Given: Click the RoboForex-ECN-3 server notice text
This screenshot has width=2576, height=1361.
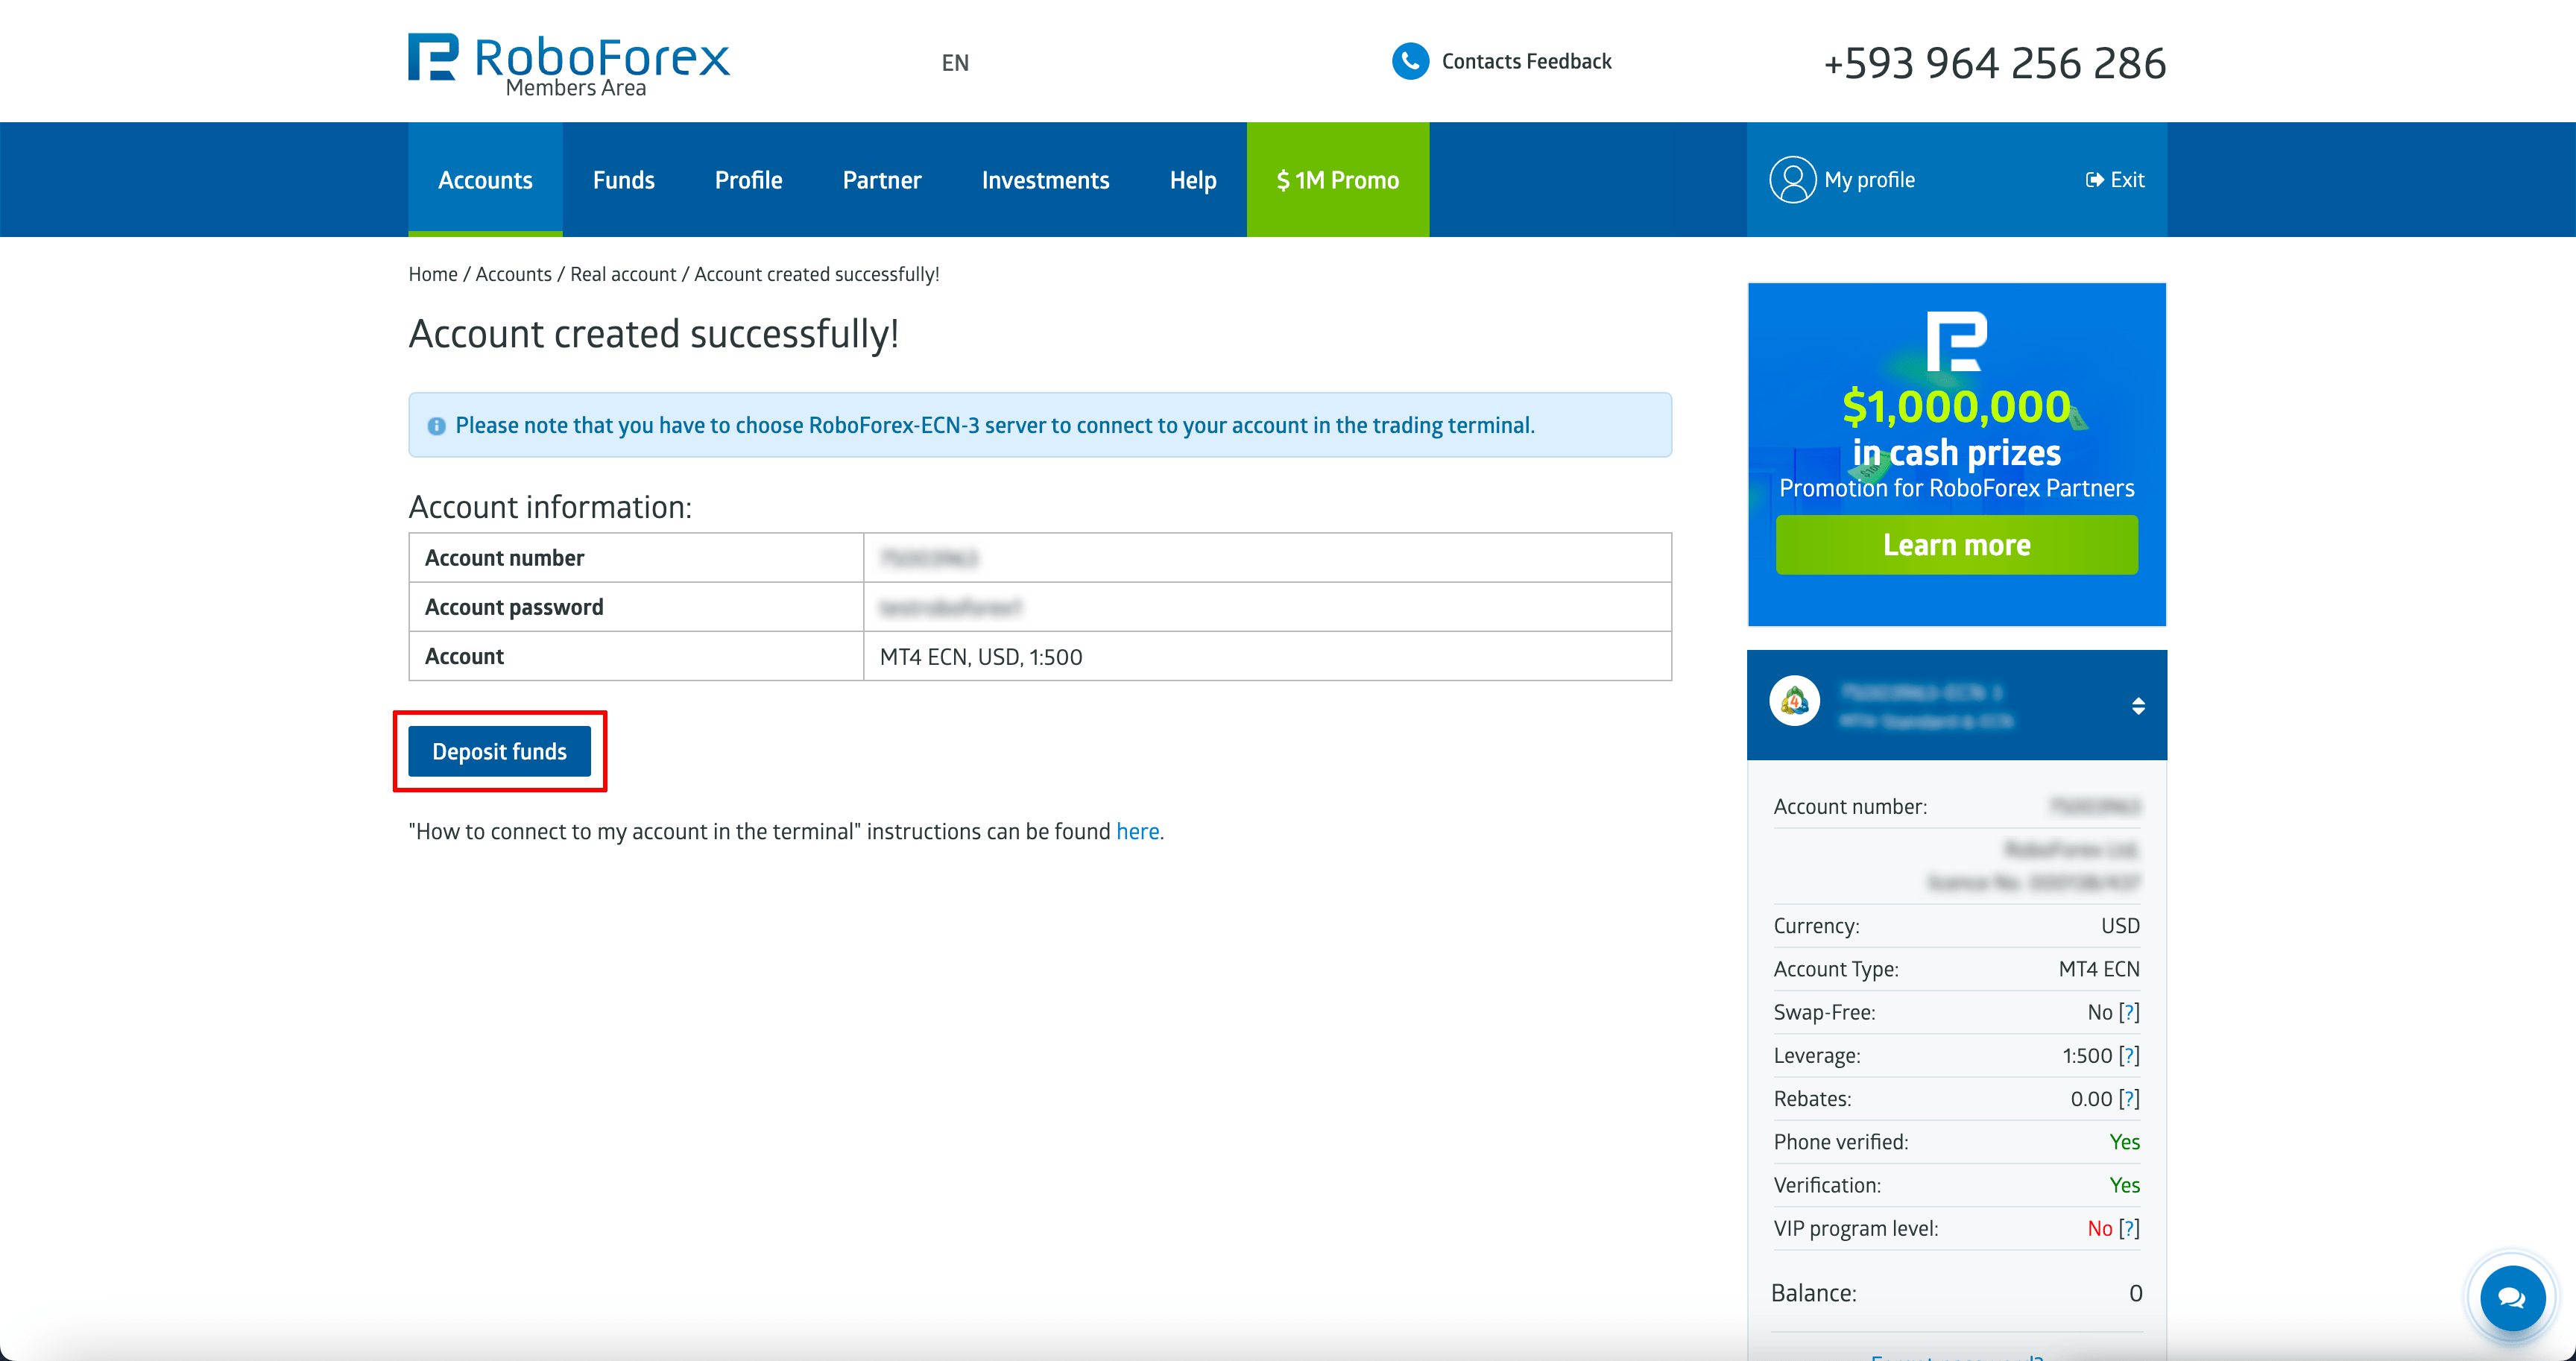Looking at the screenshot, I should (x=994, y=426).
